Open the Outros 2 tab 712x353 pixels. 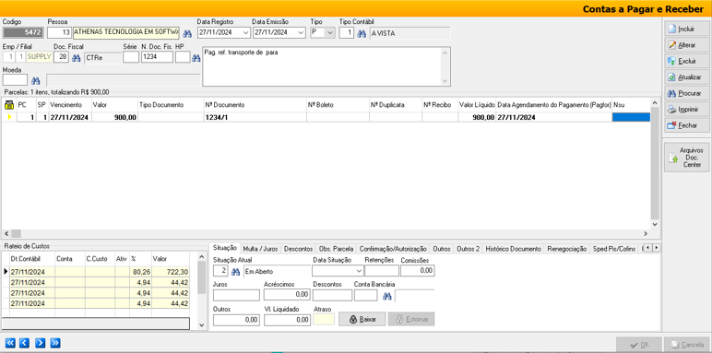[x=468, y=249]
